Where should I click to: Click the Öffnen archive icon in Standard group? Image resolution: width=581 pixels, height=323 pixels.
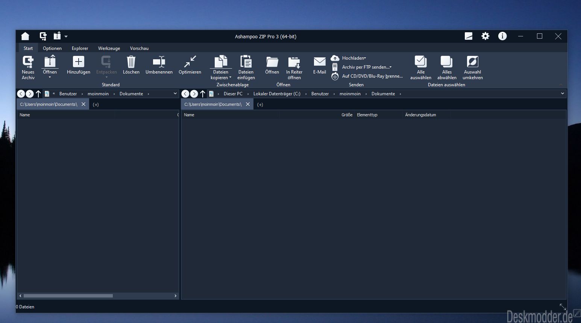point(50,62)
